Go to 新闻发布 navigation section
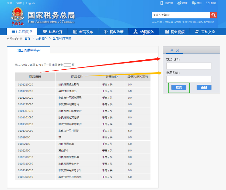The height and width of the screenshot is (190, 226). coord(83,32)
